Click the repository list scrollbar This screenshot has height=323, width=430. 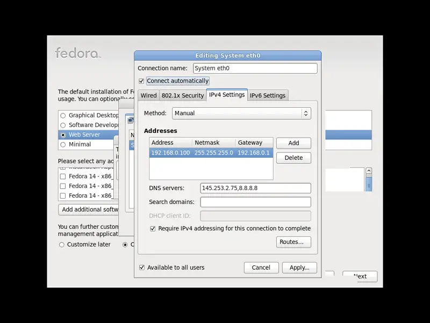[369, 179]
